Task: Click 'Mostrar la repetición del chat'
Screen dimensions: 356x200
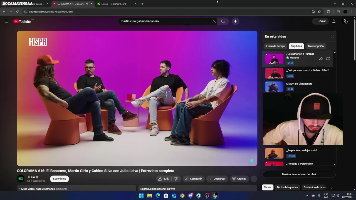Action: tap(299, 174)
